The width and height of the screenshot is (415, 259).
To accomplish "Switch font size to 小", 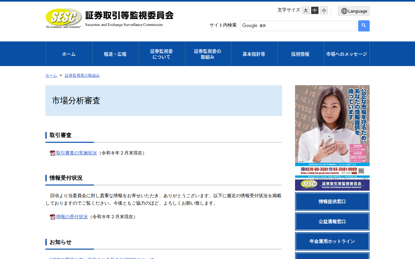I will point(324,10).
